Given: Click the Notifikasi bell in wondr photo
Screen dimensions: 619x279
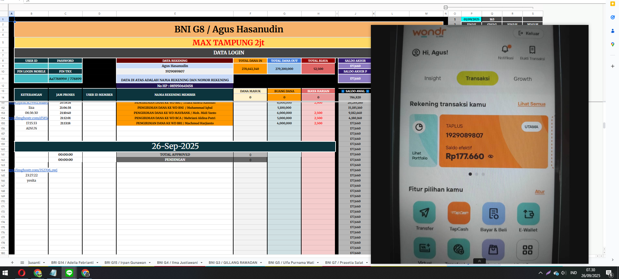Looking at the screenshot, I should pos(505,50).
